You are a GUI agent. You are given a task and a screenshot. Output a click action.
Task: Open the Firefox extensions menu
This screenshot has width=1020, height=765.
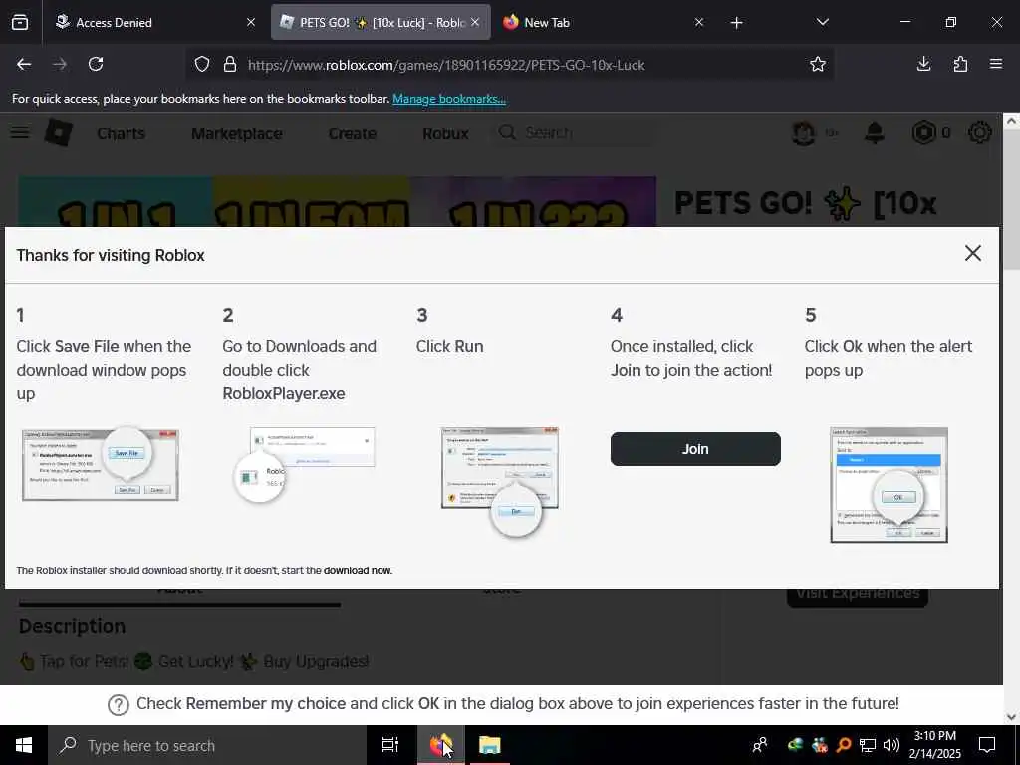click(x=960, y=64)
